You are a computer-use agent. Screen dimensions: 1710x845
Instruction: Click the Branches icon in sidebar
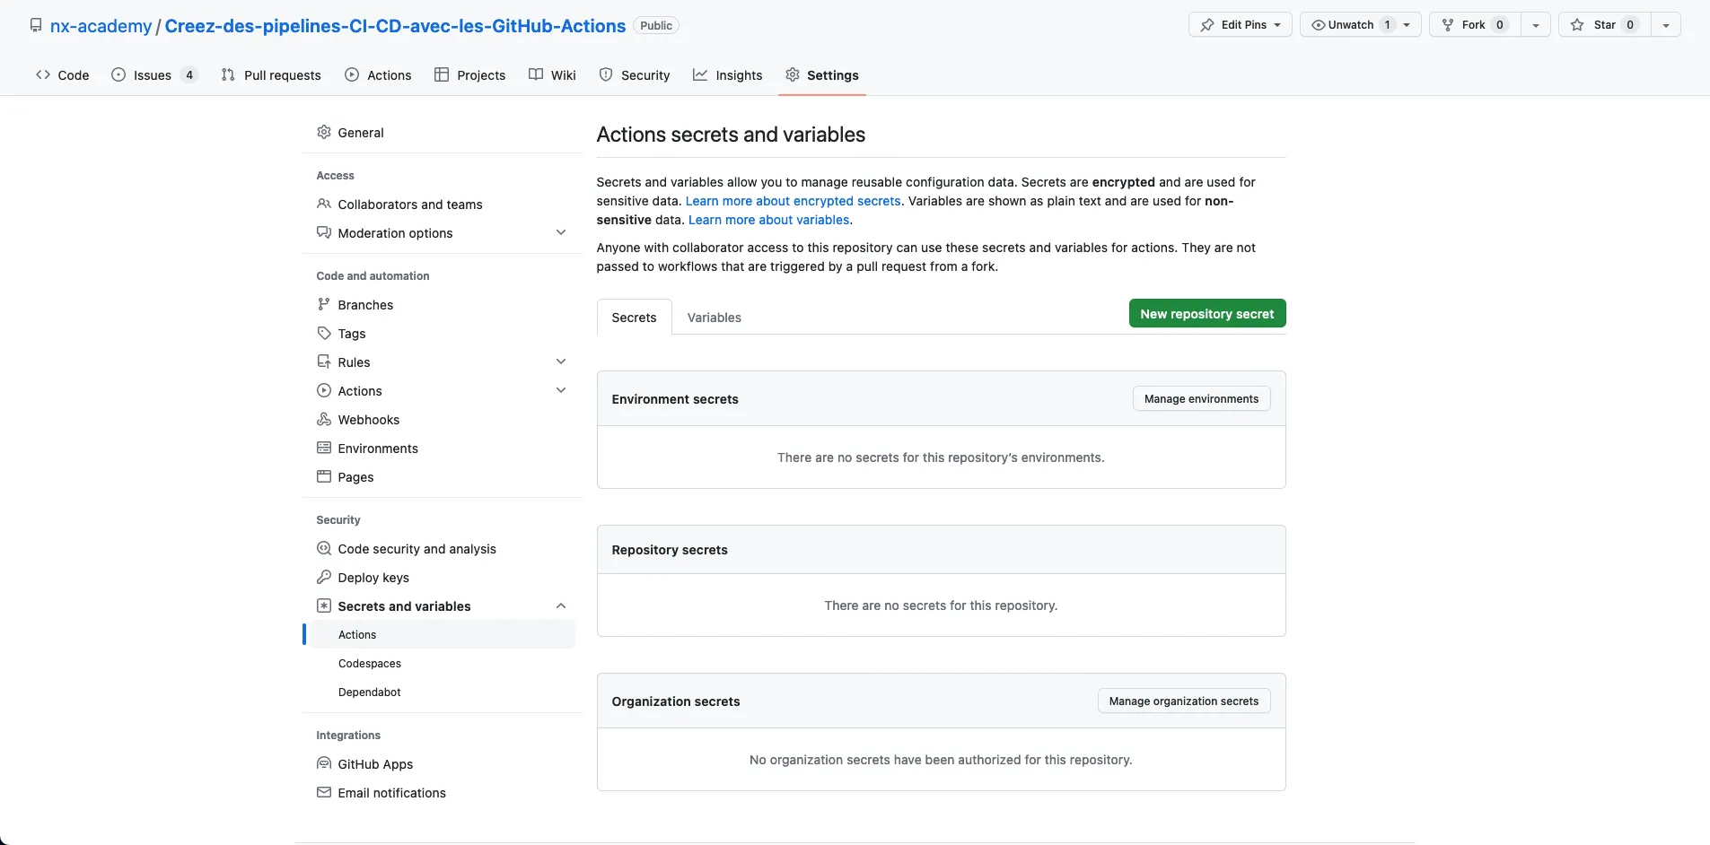[324, 305]
